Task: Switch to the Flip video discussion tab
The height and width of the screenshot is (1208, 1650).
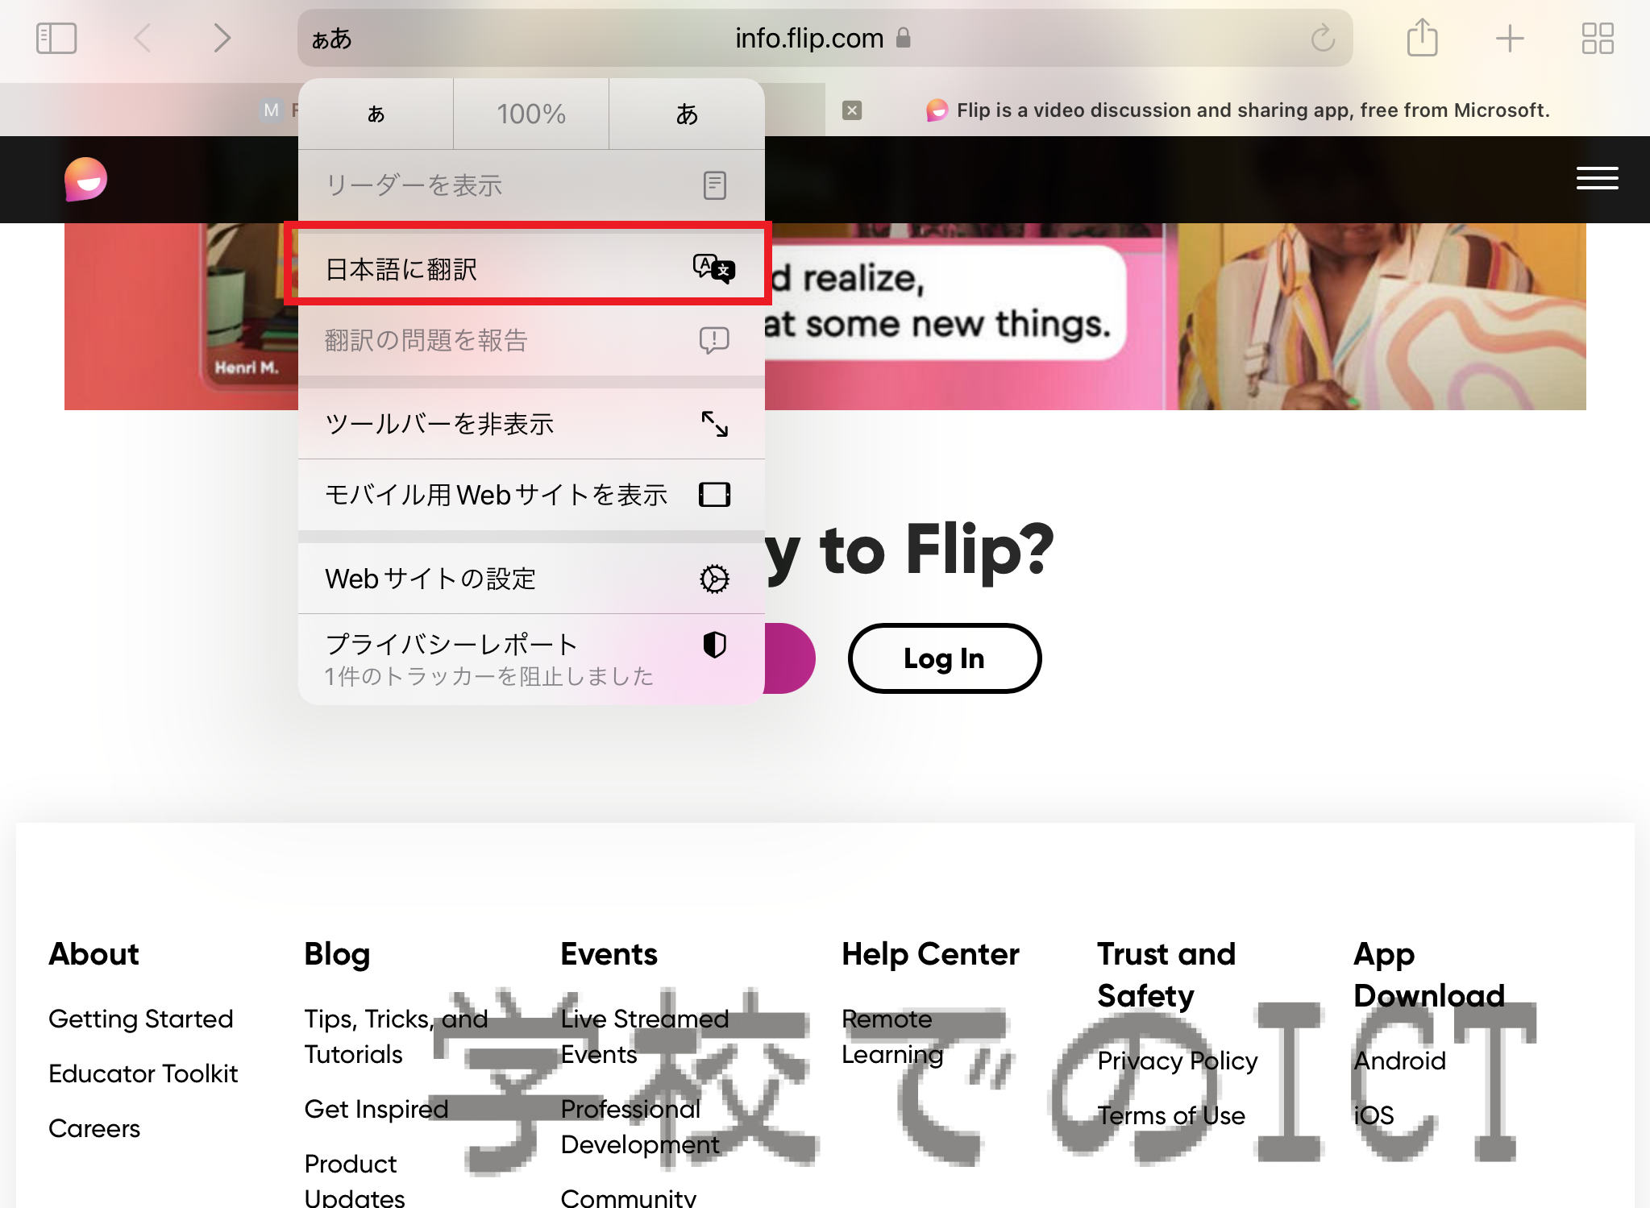Action: tap(1237, 110)
